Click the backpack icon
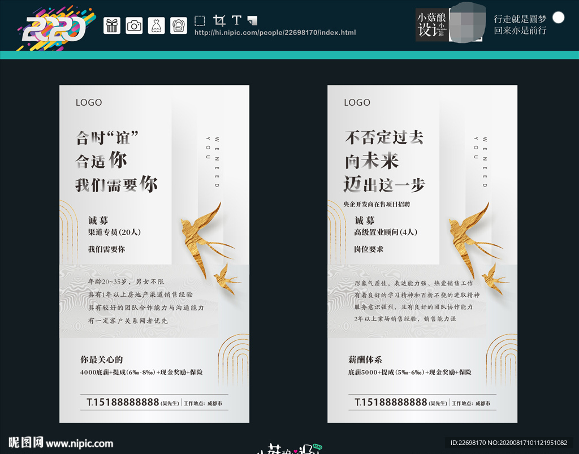The image size is (579, 454). point(179,25)
